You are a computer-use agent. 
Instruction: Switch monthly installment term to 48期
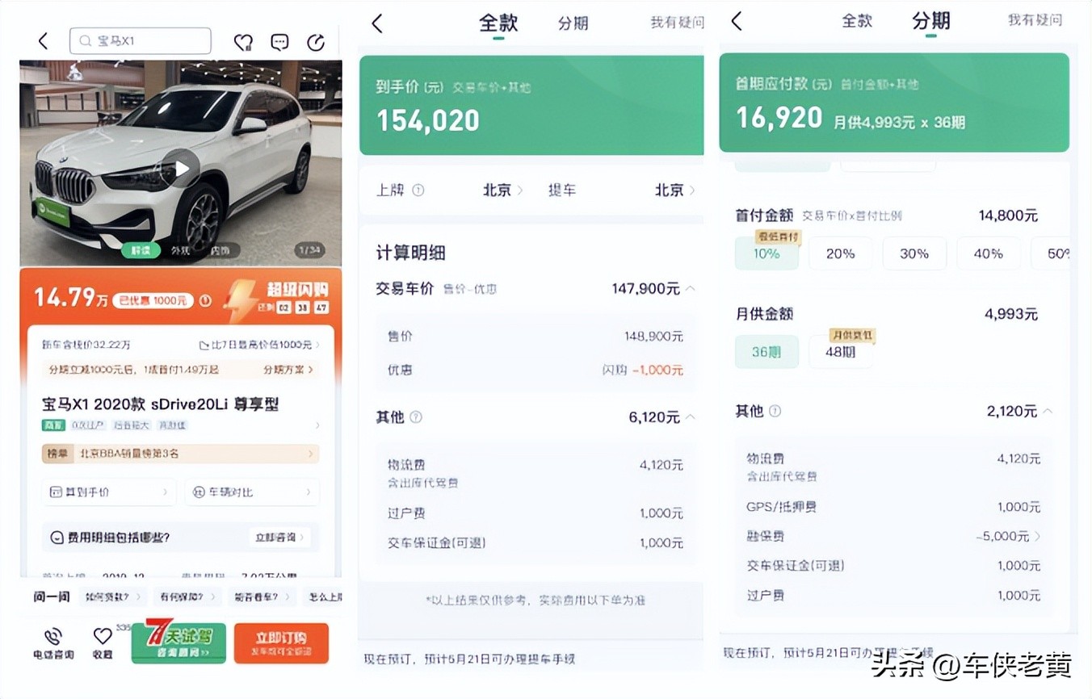click(x=841, y=352)
